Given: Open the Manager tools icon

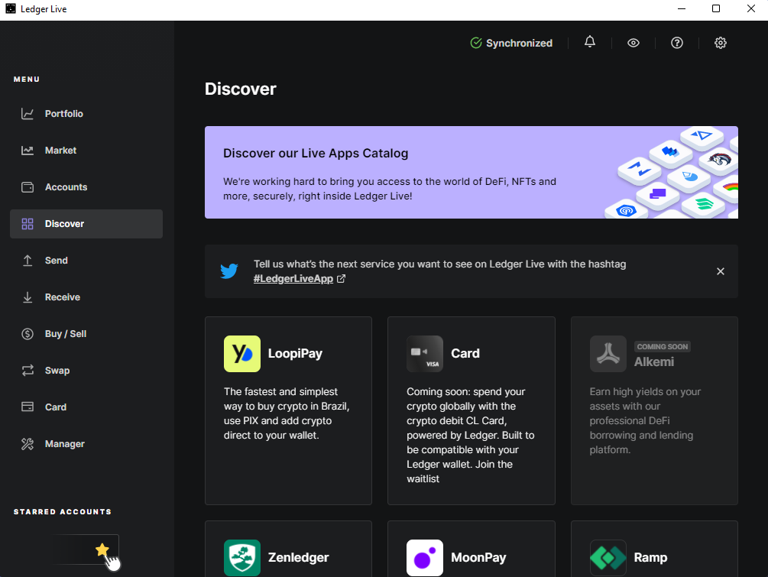Looking at the screenshot, I should [x=28, y=444].
